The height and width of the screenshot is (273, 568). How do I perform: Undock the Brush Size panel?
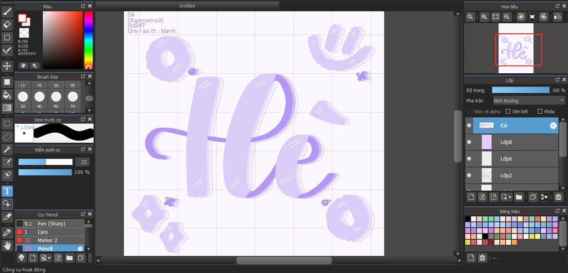click(x=83, y=77)
